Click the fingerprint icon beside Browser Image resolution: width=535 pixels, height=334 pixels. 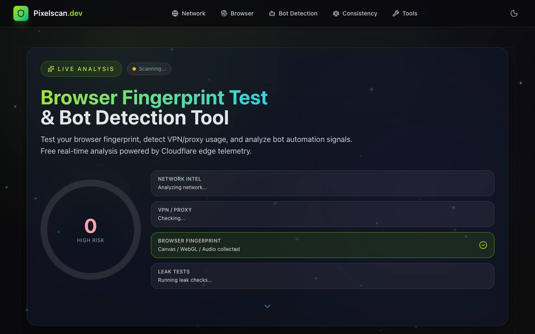224,13
